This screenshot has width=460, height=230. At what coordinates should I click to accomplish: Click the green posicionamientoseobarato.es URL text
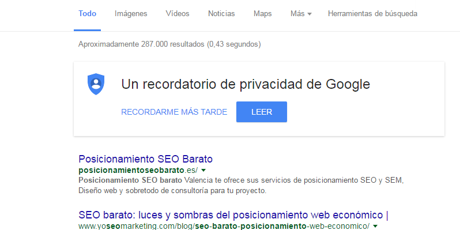click(138, 170)
